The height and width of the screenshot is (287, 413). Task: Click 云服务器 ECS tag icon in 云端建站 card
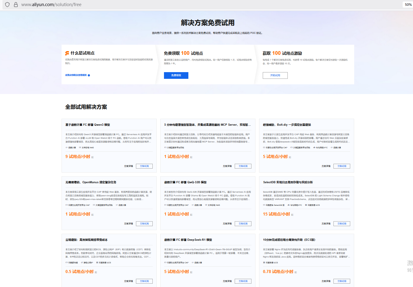(x=97, y=263)
